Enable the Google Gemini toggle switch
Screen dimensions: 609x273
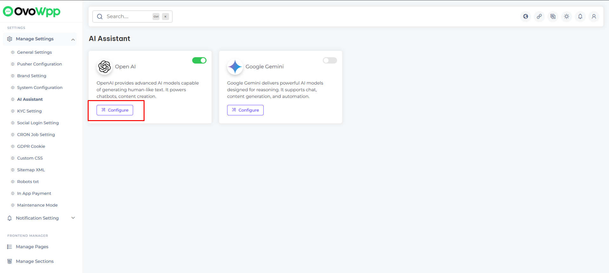tap(330, 60)
